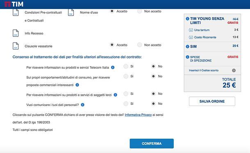Viewport: 250px width, 153px height.
Task: Show info for Telecom Italia products consent
Action: tap(113, 67)
